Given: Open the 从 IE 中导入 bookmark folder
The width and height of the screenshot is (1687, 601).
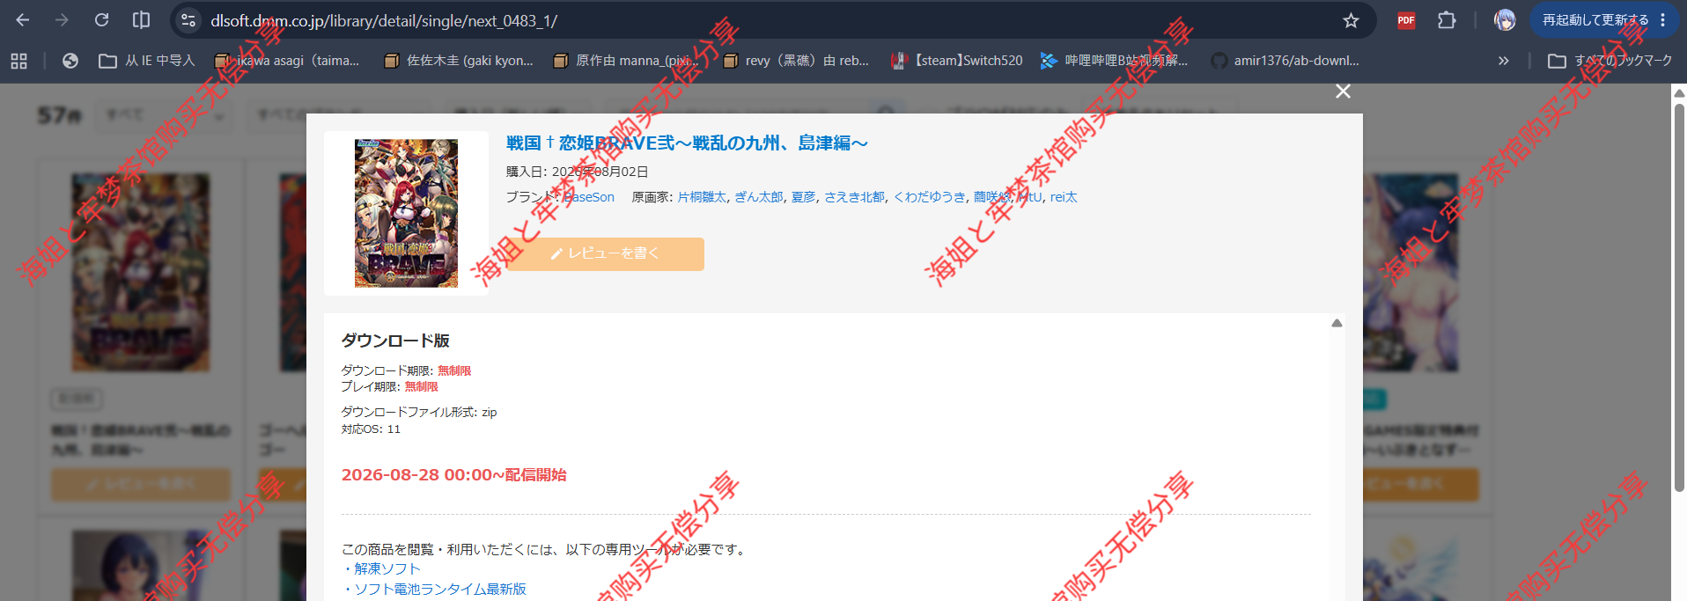Looking at the screenshot, I should click(147, 61).
